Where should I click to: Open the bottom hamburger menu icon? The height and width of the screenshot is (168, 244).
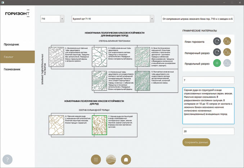coord(95,159)
